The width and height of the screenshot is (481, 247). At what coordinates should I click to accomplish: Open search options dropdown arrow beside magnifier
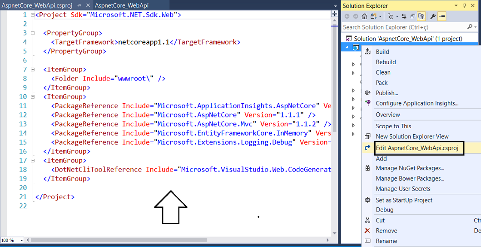point(475,27)
